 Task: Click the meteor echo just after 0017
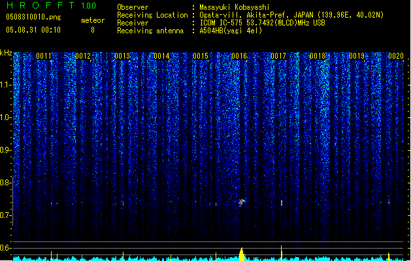click(282, 203)
